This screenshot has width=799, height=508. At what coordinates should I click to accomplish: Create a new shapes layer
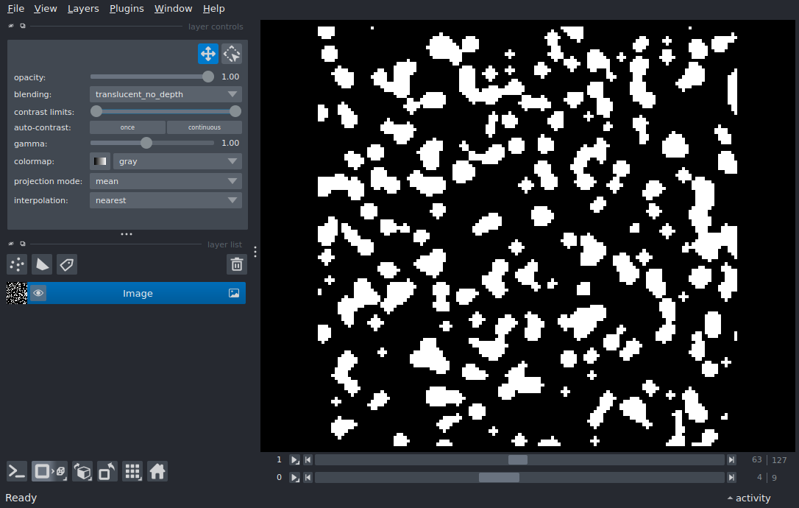(42, 264)
